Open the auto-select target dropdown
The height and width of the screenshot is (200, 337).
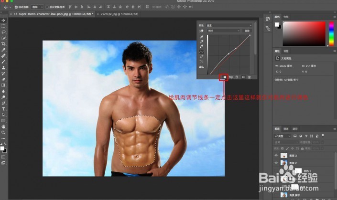37,7
